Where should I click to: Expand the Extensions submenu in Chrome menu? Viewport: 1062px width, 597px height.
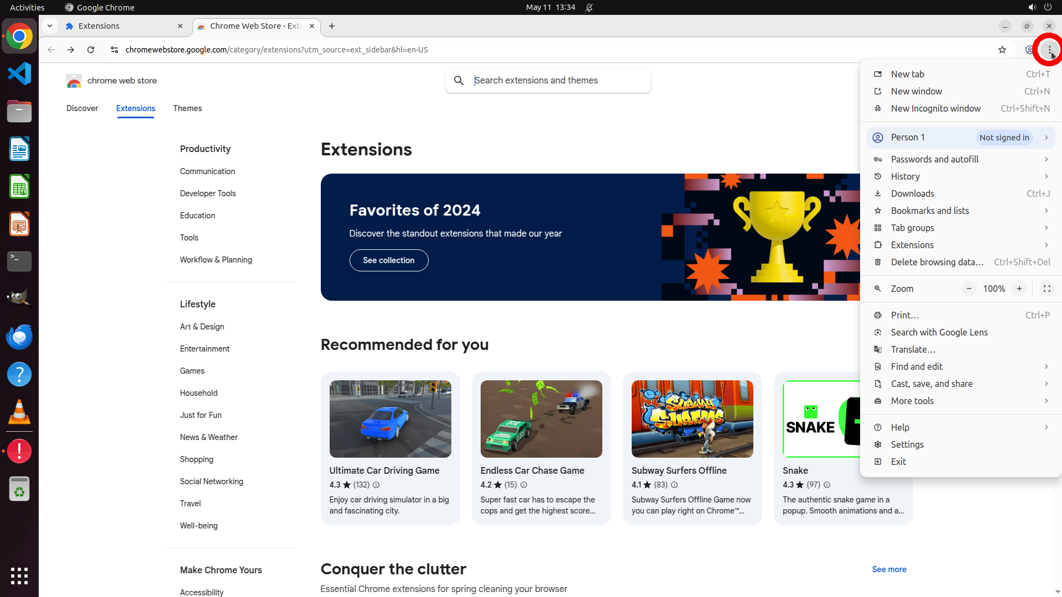click(x=961, y=245)
